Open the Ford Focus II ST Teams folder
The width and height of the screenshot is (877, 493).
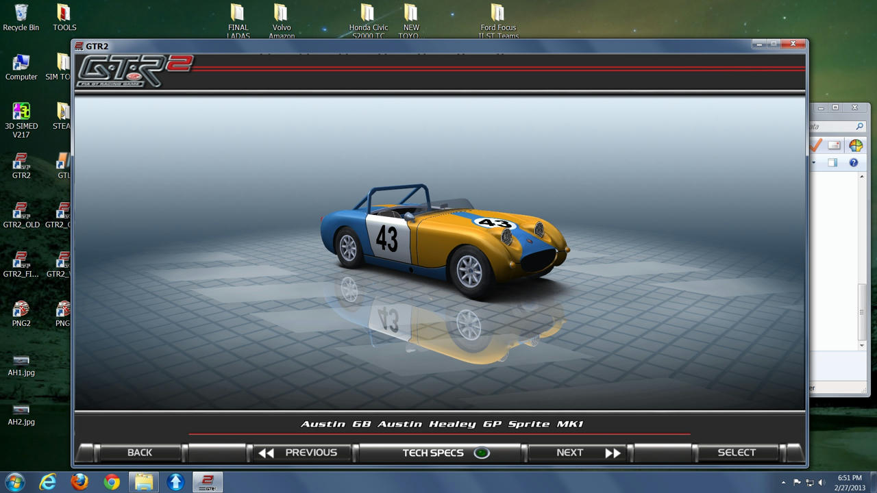[498, 21]
